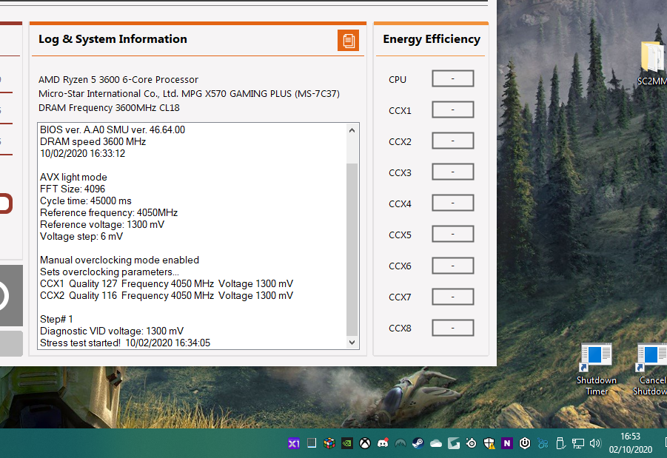
Task: Click the 'CCX2 Quality 116' log line
Action: (167, 295)
